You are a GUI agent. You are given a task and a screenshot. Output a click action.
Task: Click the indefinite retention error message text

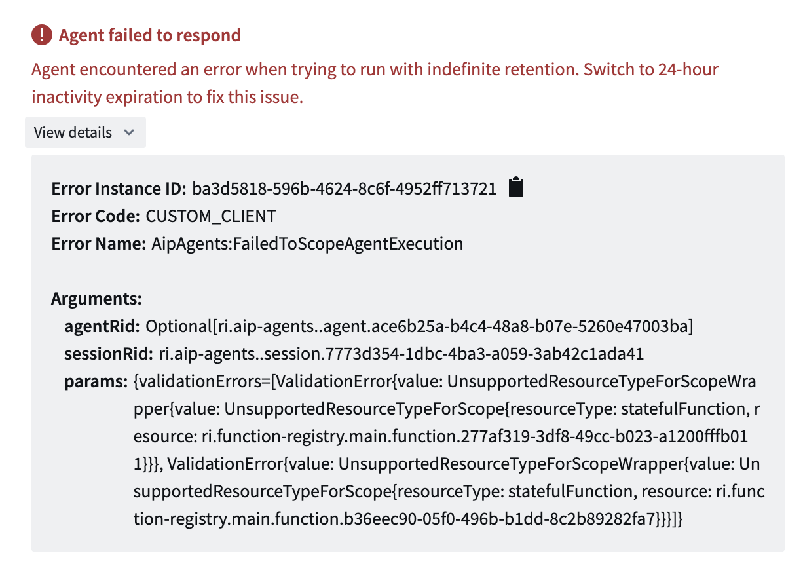click(x=375, y=84)
